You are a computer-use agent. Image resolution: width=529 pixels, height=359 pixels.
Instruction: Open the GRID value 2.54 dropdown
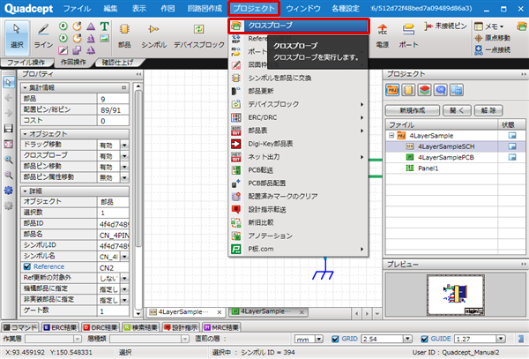(x=408, y=339)
